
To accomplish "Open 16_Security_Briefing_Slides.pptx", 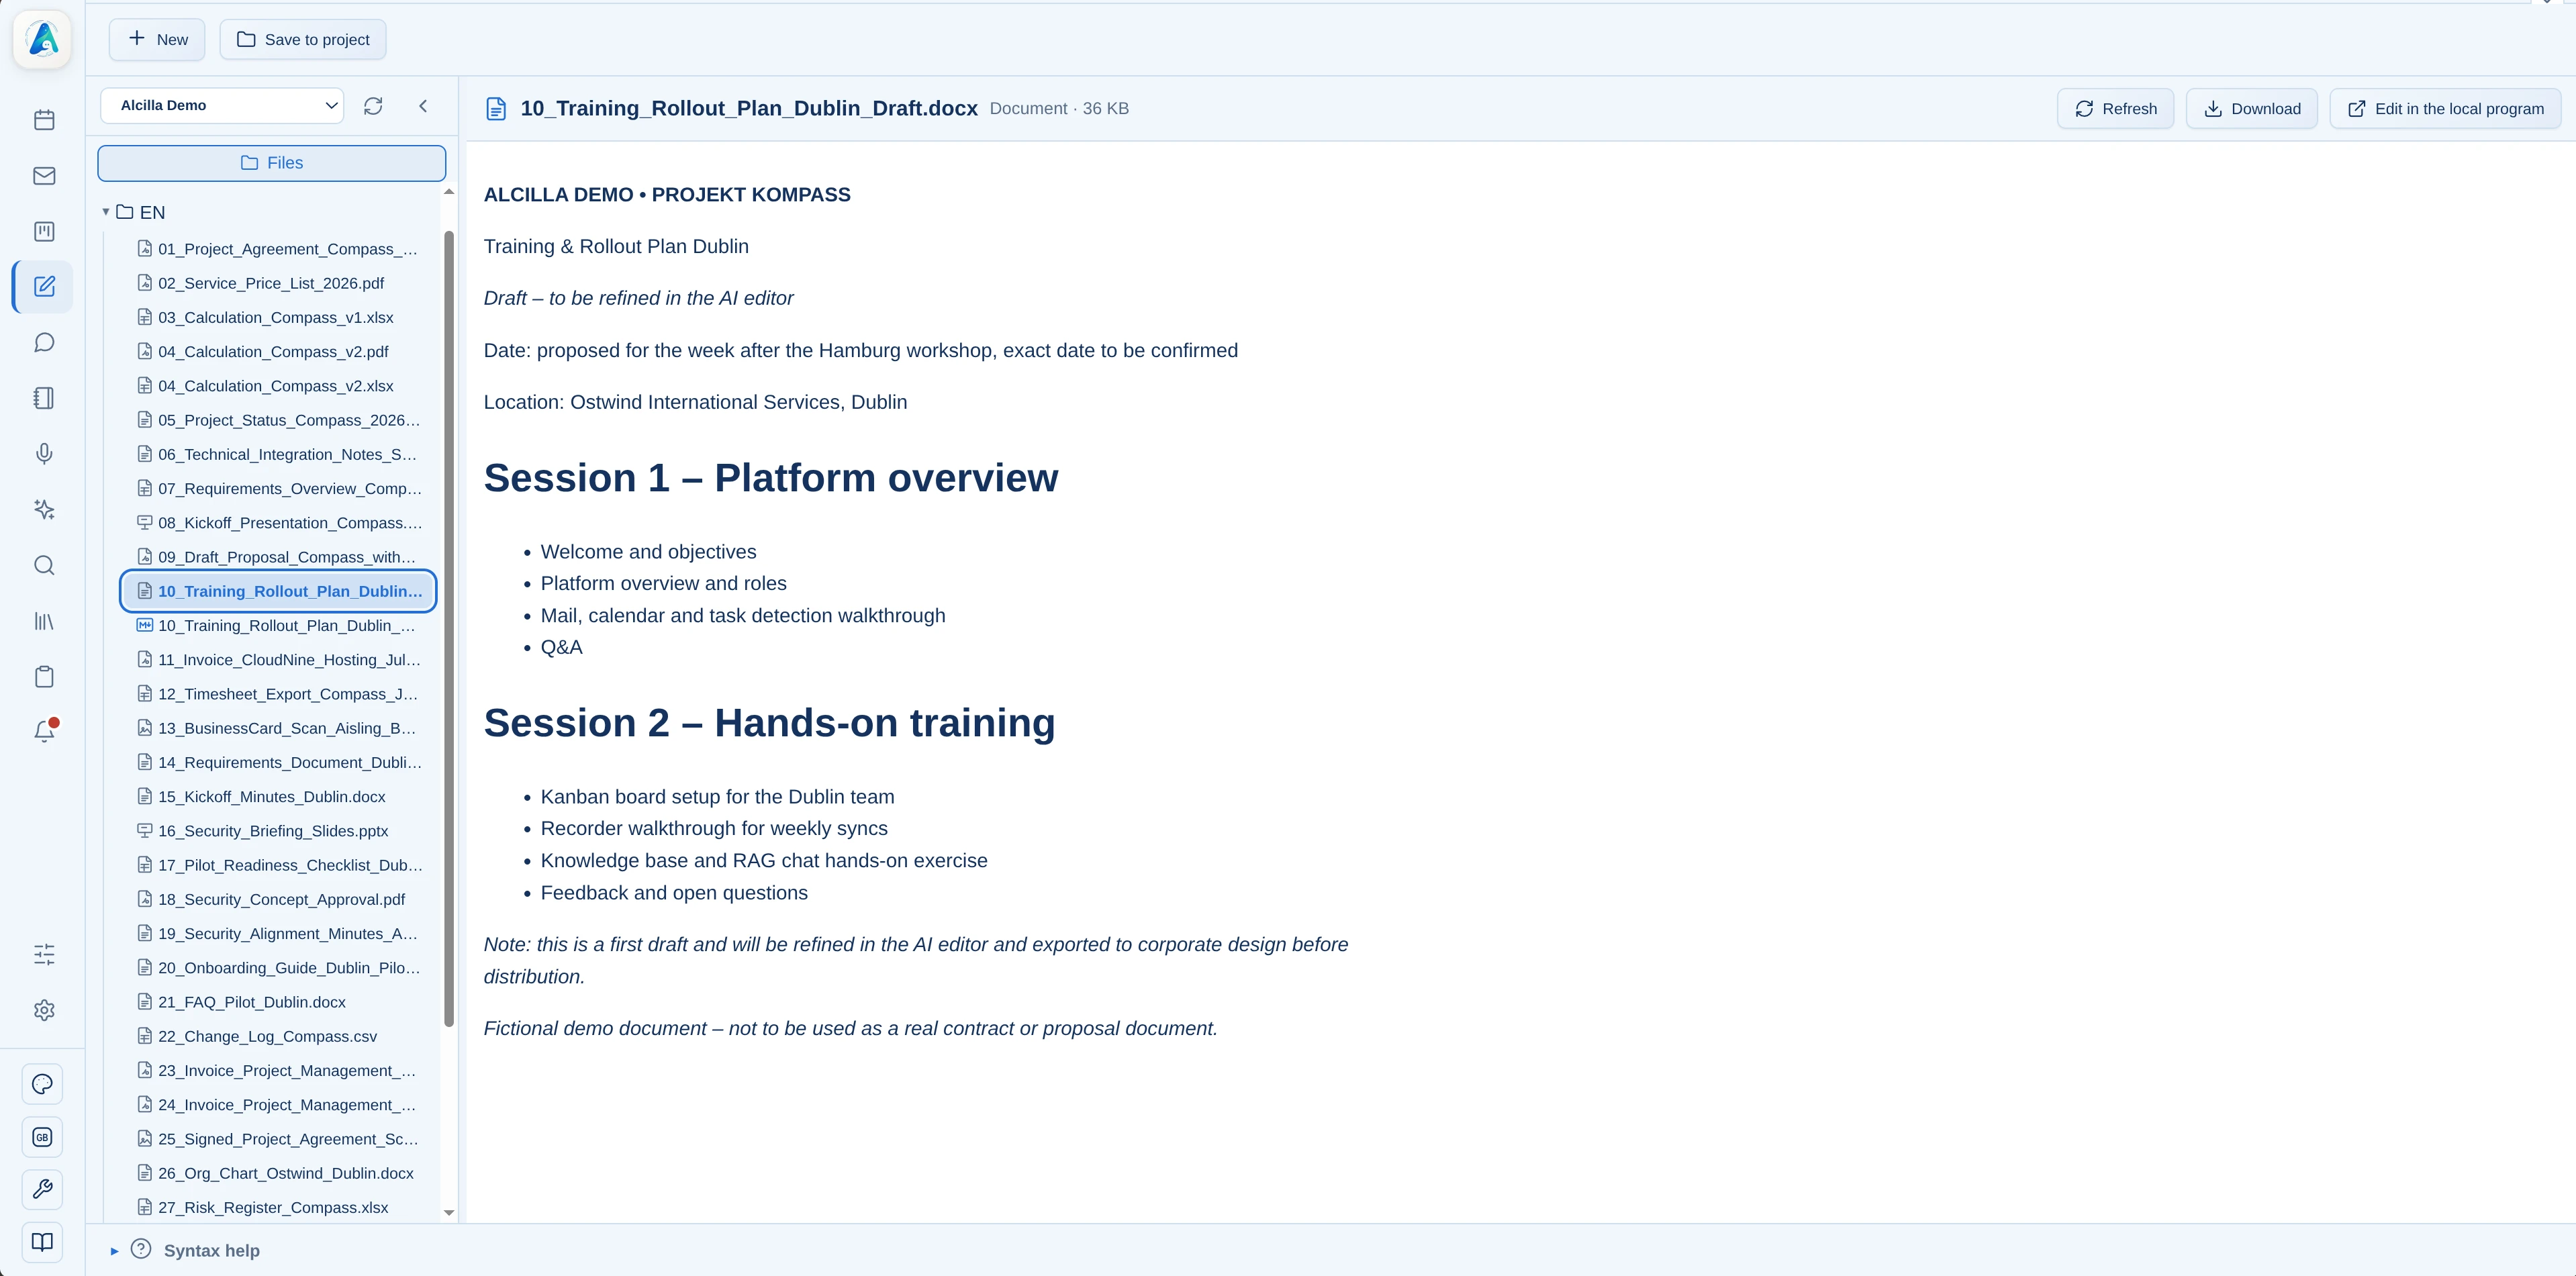I will tap(278, 831).
